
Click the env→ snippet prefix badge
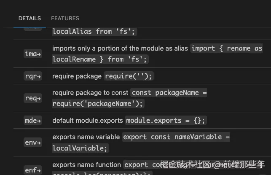33,143
